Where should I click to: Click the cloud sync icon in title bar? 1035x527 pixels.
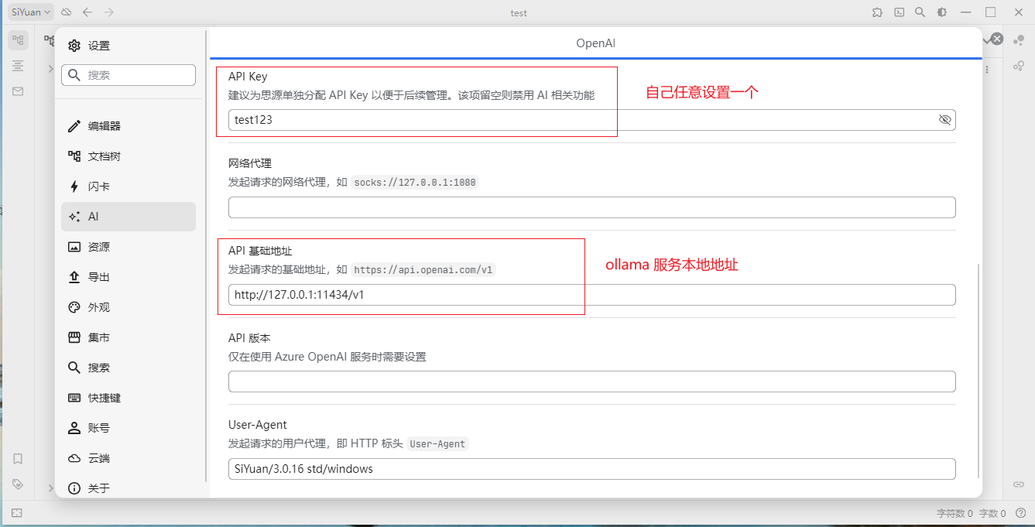coord(67,12)
